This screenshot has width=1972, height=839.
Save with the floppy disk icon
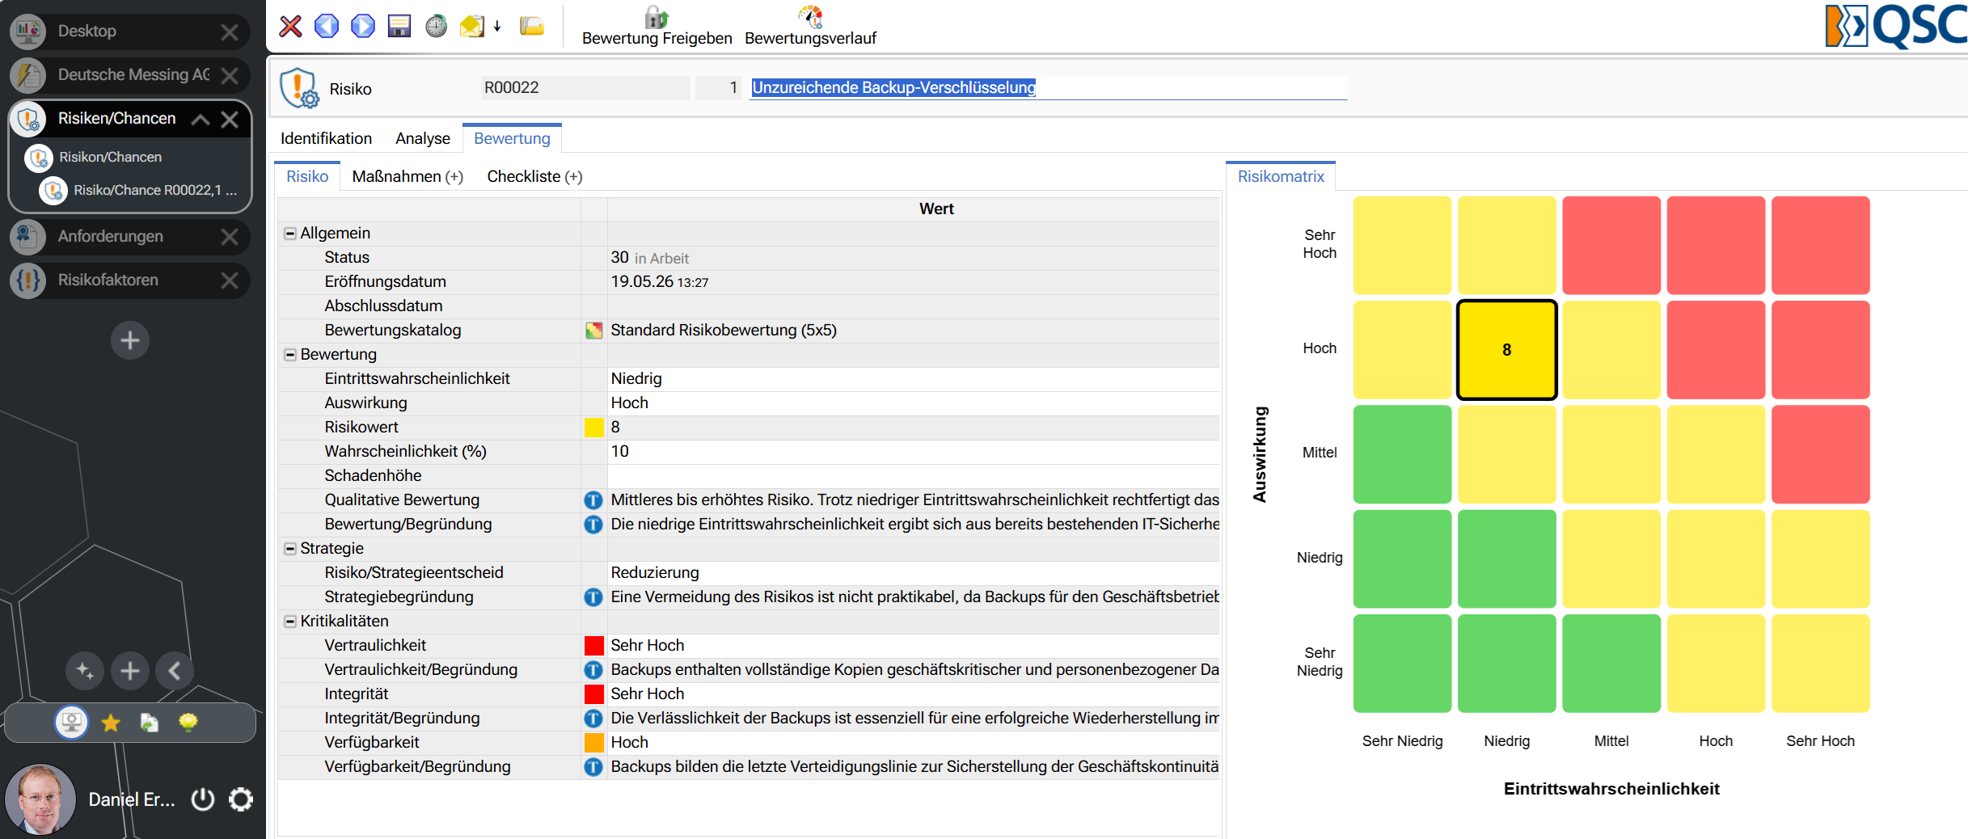(399, 27)
